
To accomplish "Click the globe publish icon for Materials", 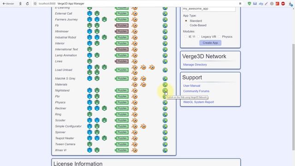I will coord(165,84).
